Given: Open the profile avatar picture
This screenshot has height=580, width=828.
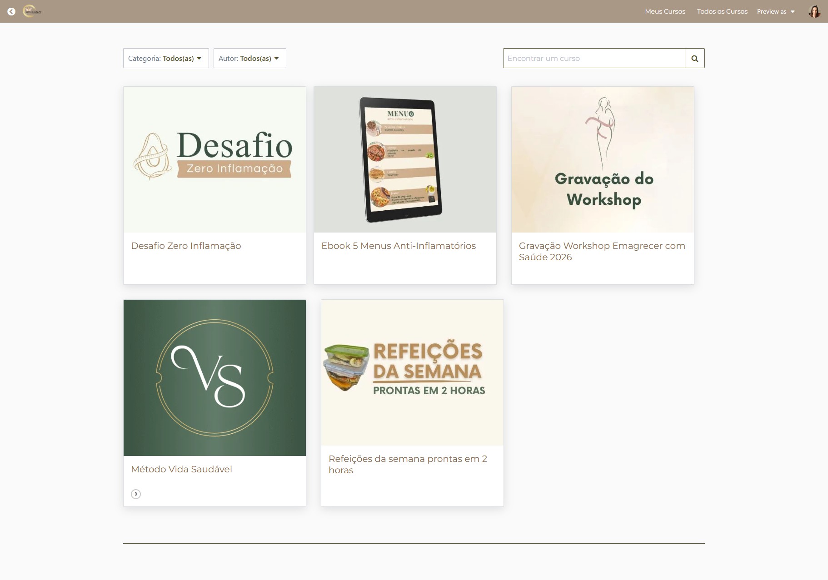Looking at the screenshot, I should [814, 11].
